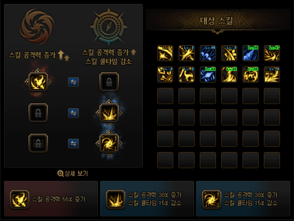Open 상세 보기 detailed view
Screen dimensions: 294x221
click(x=73, y=173)
